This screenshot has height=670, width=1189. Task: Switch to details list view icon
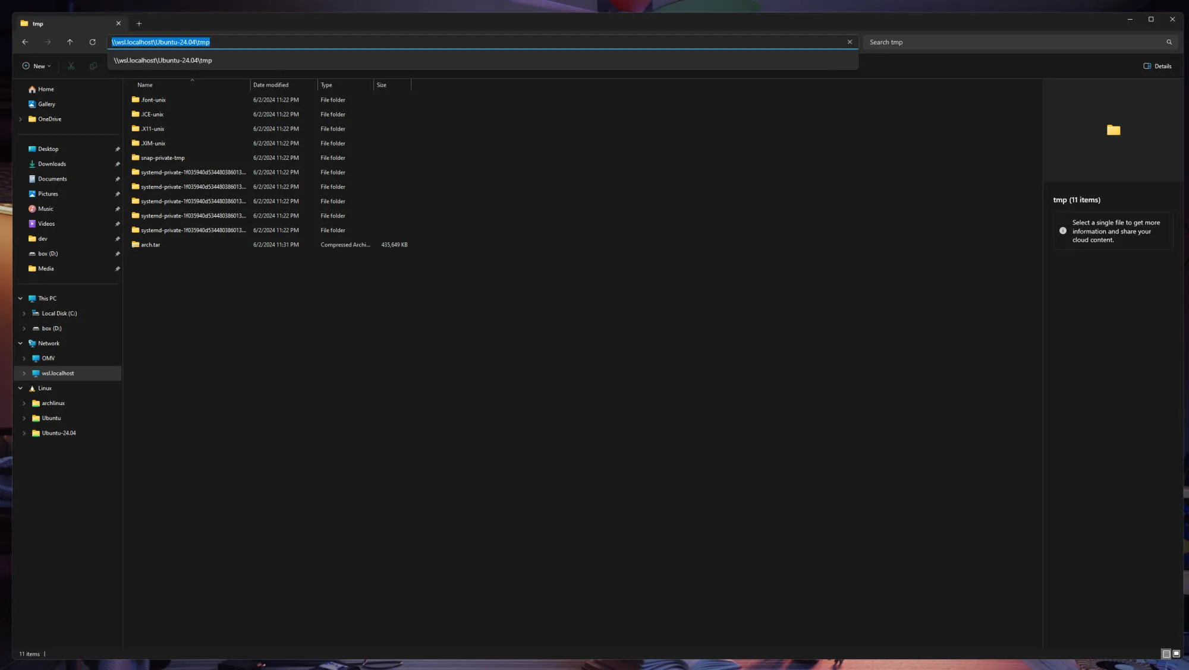pos(1166,653)
